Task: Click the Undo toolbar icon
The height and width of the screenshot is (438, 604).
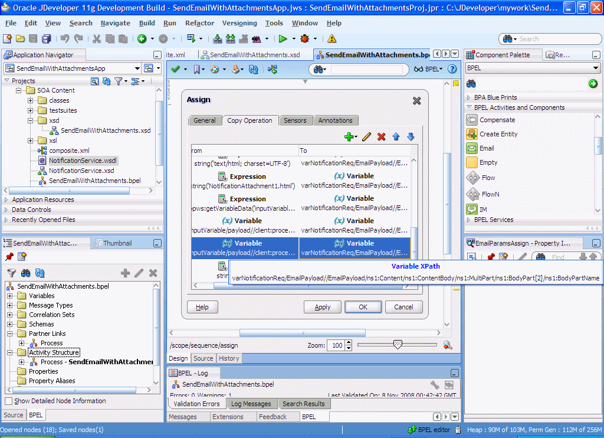Action: [x=65, y=38]
